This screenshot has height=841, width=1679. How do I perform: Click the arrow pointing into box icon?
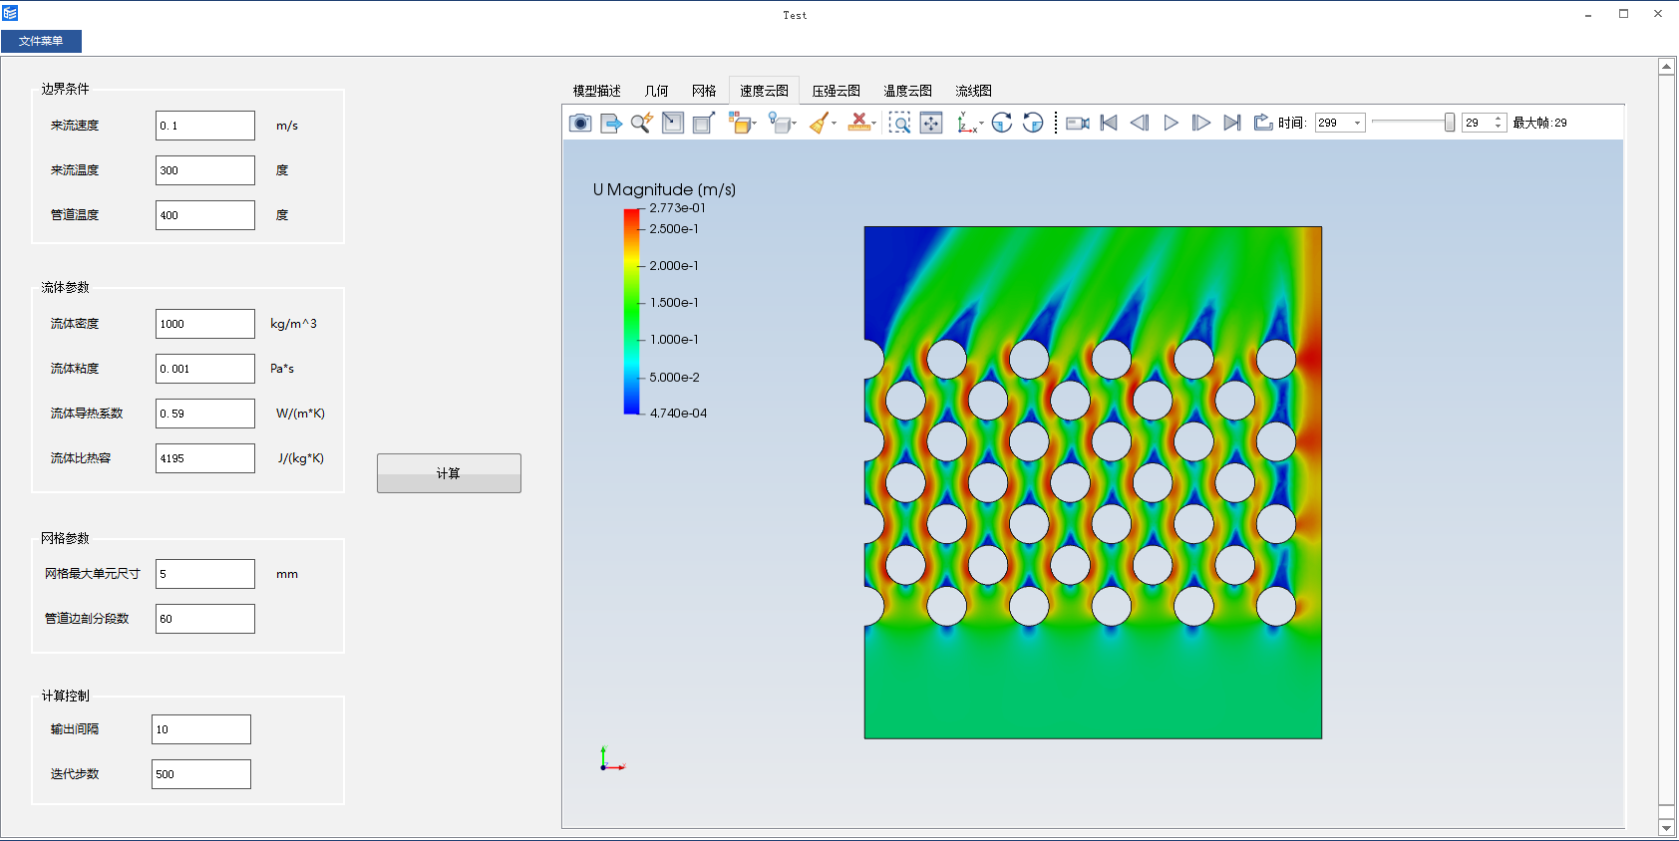[673, 123]
